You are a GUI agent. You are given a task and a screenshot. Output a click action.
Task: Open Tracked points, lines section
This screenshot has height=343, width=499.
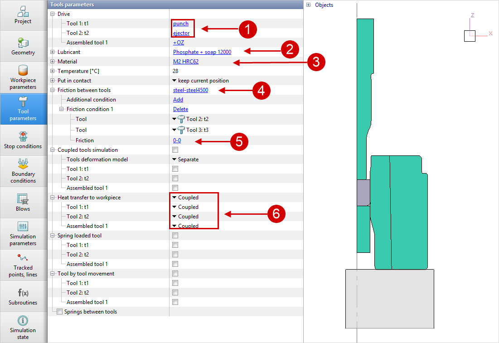click(x=23, y=265)
